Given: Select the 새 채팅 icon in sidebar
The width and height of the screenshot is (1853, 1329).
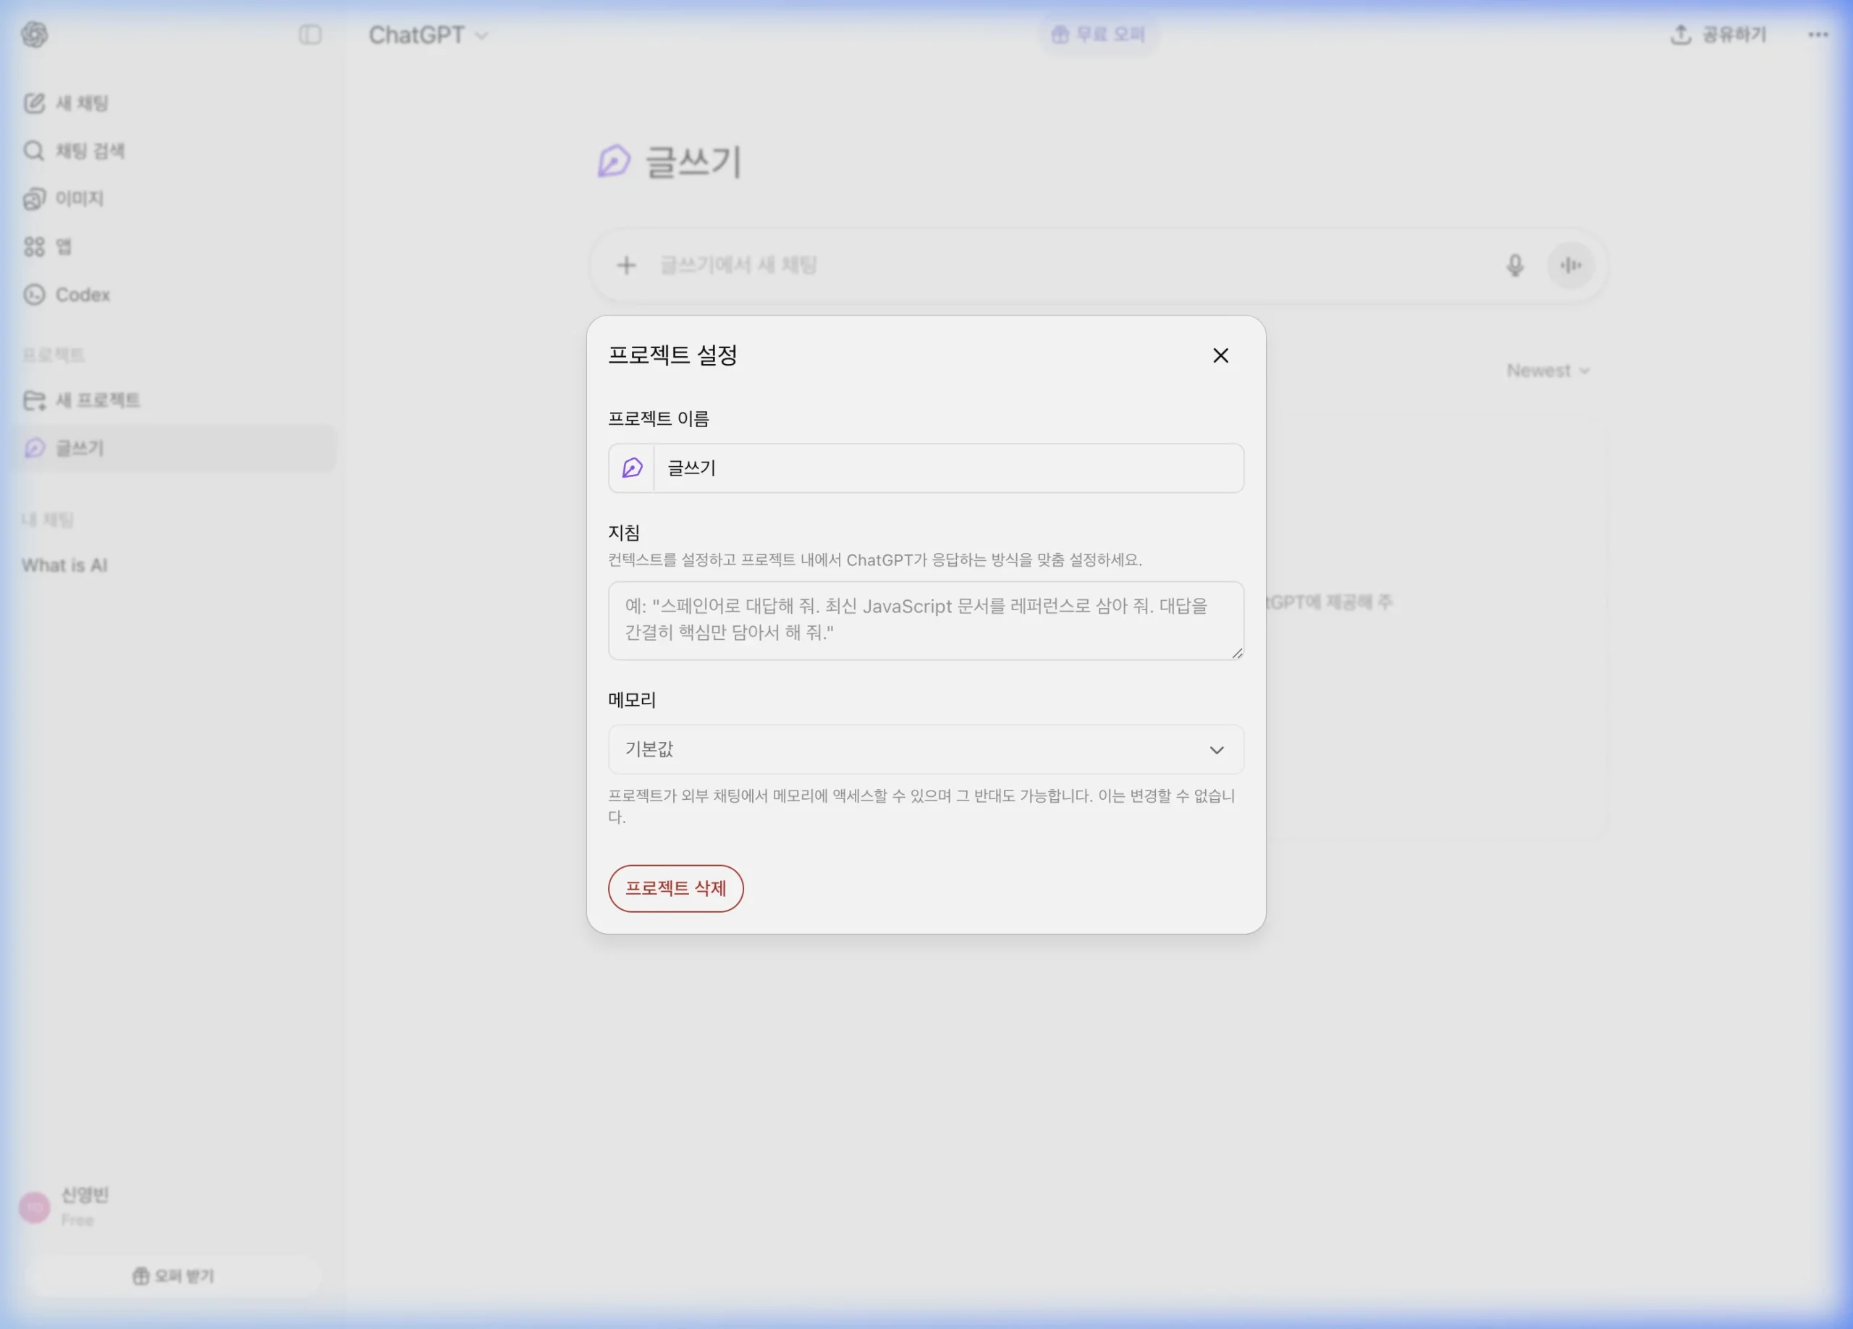Looking at the screenshot, I should tap(34, 103).
